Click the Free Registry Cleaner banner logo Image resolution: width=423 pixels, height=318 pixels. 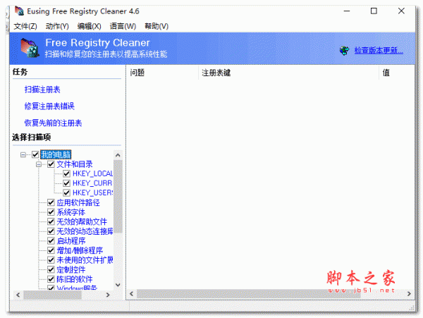point(30,48)
